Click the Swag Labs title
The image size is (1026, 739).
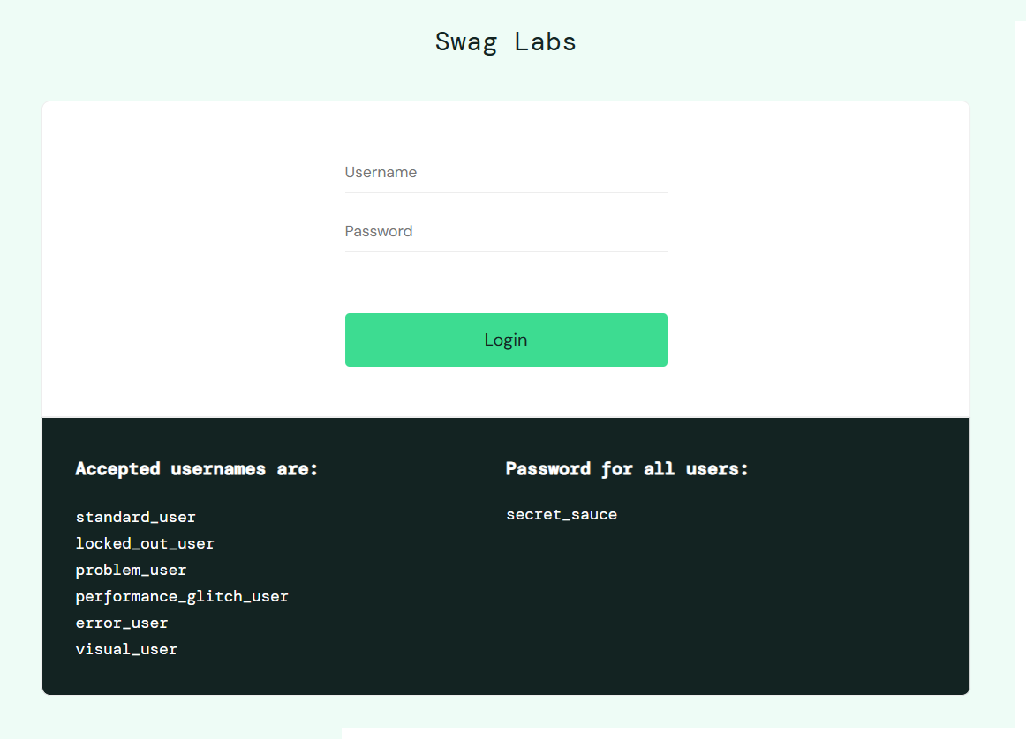click(x=506, y=41)
